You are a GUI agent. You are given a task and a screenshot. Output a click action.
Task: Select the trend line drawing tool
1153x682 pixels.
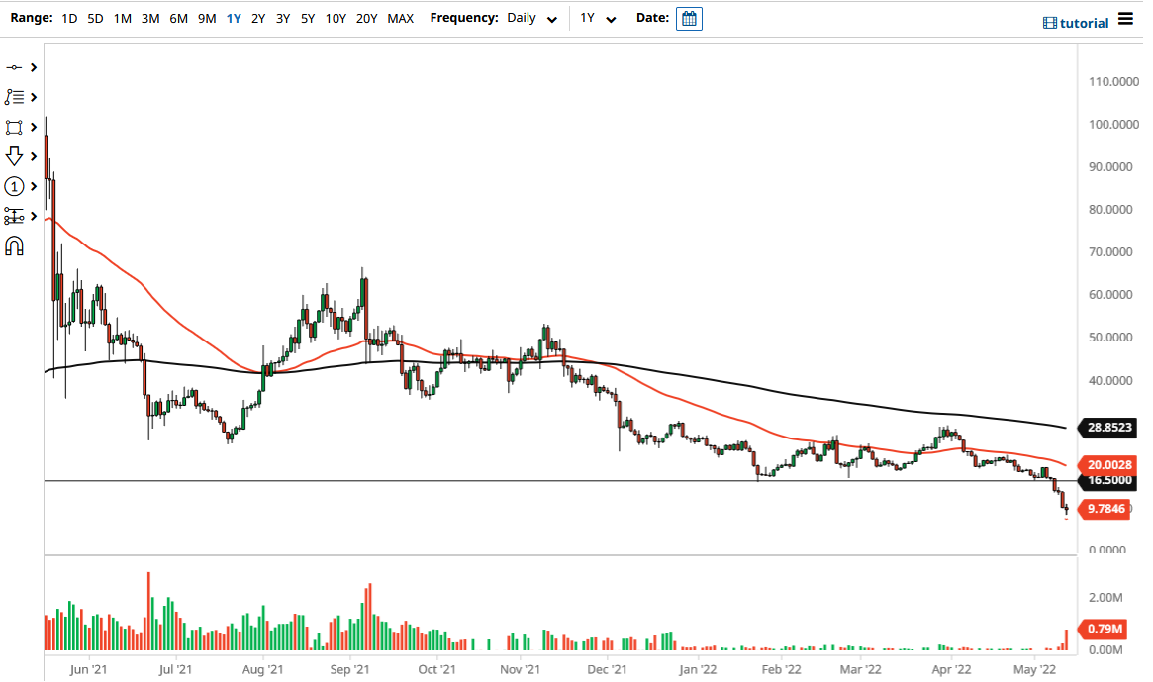tap(14, 67)
